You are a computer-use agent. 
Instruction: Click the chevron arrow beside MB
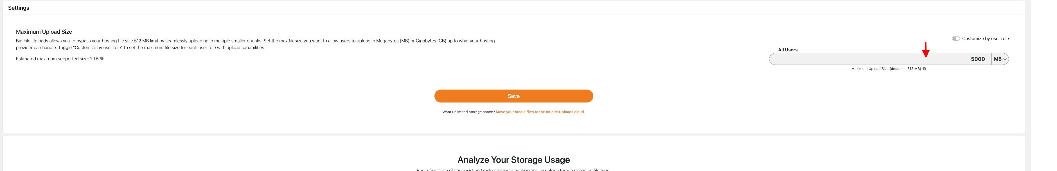point(1004,60)
